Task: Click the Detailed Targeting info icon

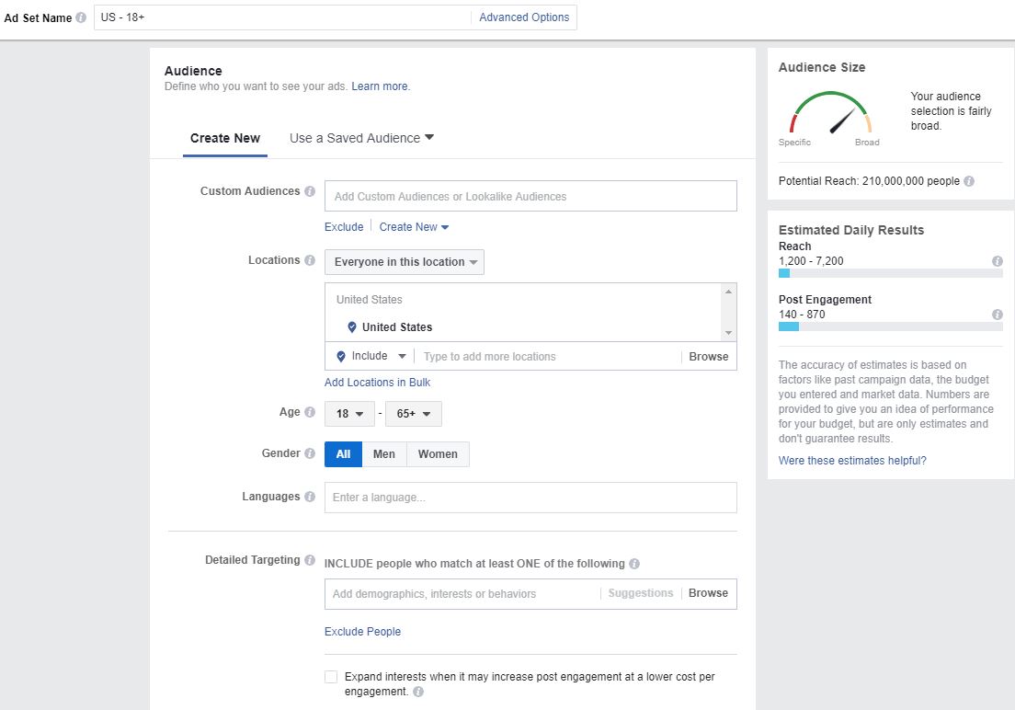Action: pos(312,560)
